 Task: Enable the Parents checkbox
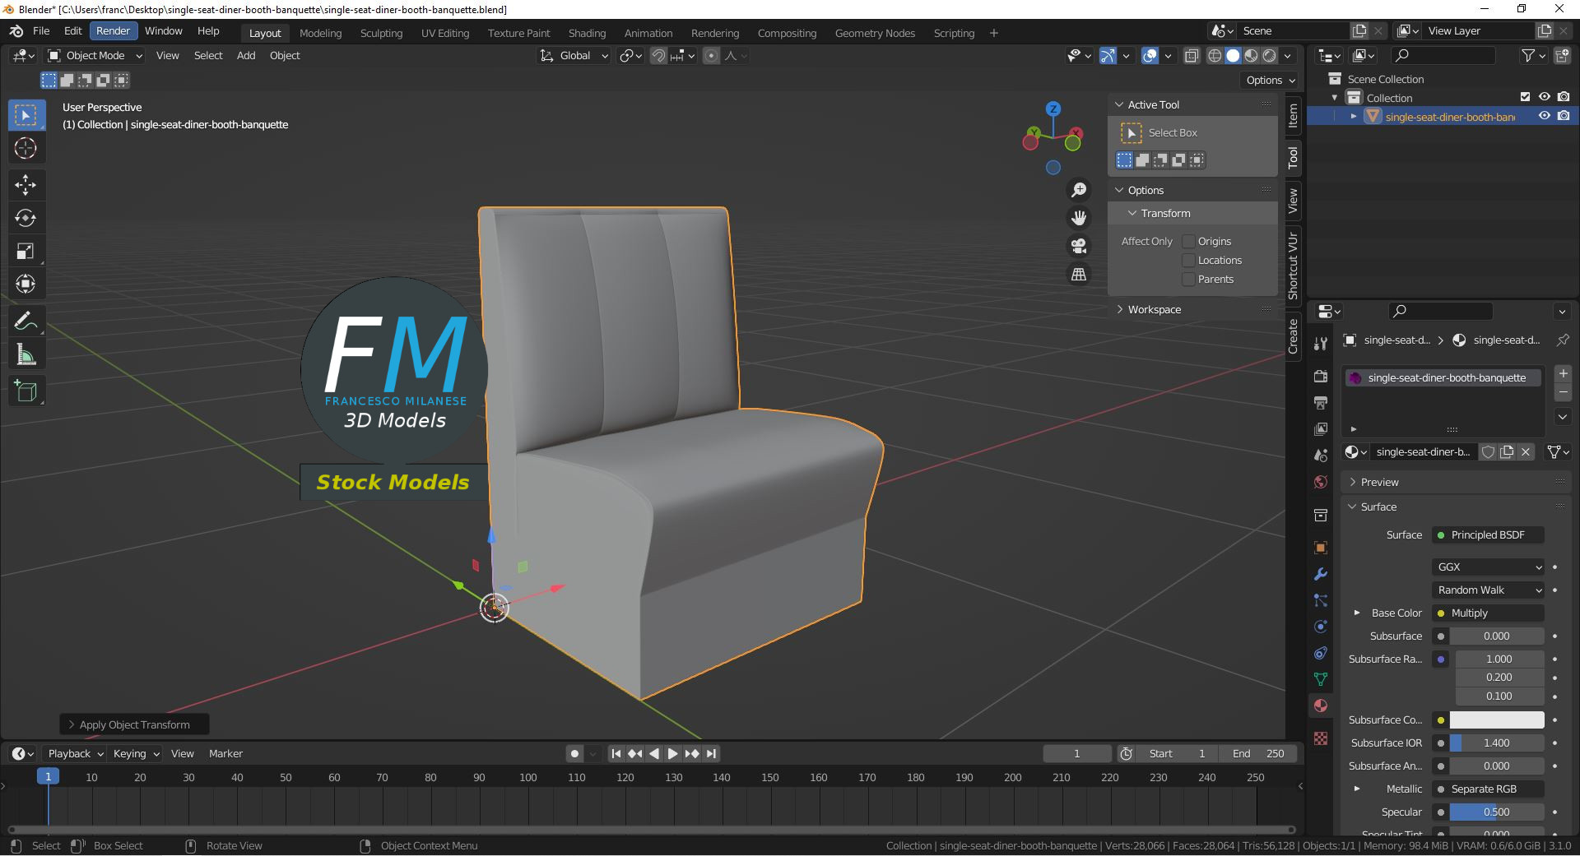tap(1188, 280)
